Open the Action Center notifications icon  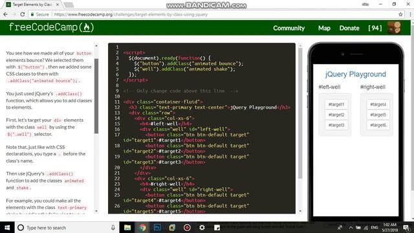406,227
